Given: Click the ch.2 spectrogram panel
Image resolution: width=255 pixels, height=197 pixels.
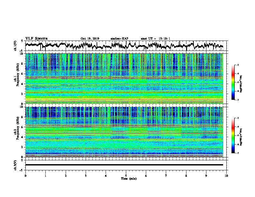Looking at the screenshot, I should (x=124, y=132).
